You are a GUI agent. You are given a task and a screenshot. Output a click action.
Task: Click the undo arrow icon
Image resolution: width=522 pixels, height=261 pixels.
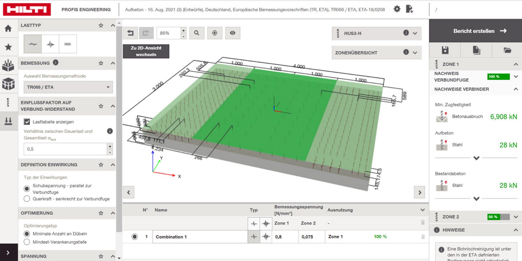[x=130, y=33]
